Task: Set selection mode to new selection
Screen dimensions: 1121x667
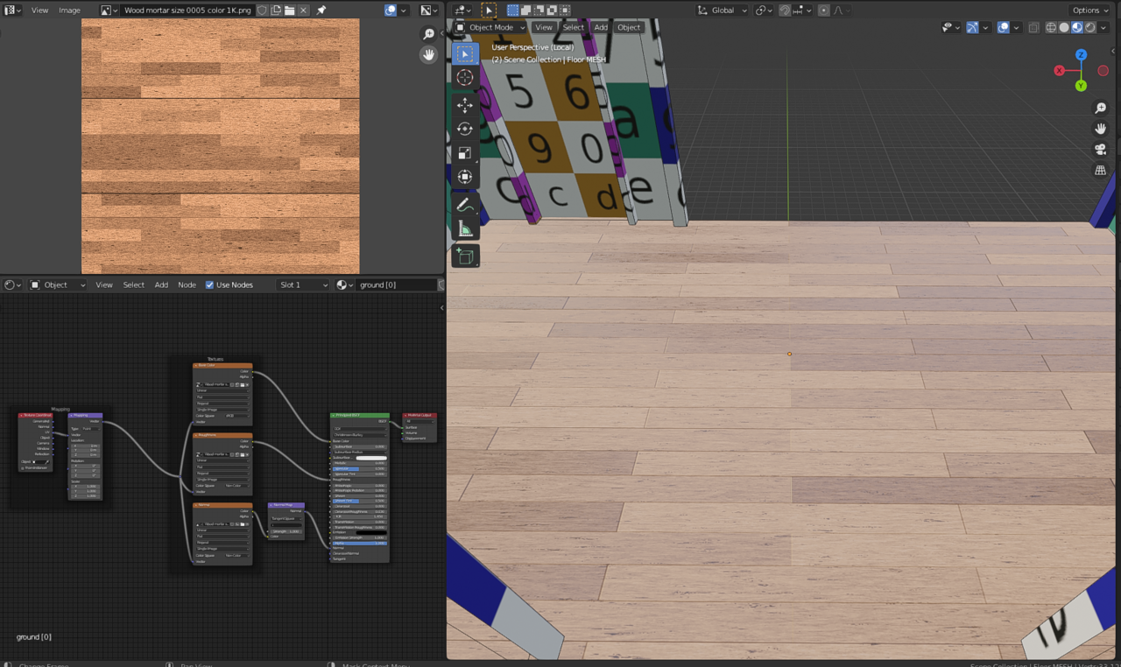Action: click(x=513, y=11)
